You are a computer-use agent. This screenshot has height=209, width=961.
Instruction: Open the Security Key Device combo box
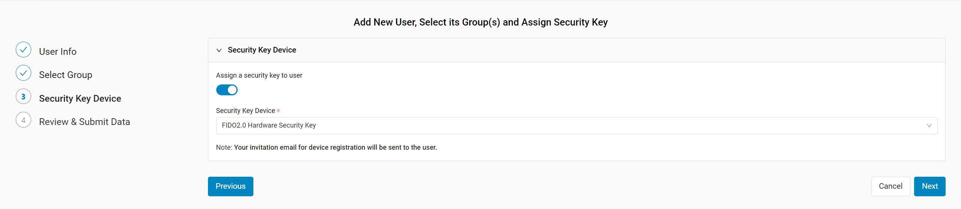click(x=577, y=126)
